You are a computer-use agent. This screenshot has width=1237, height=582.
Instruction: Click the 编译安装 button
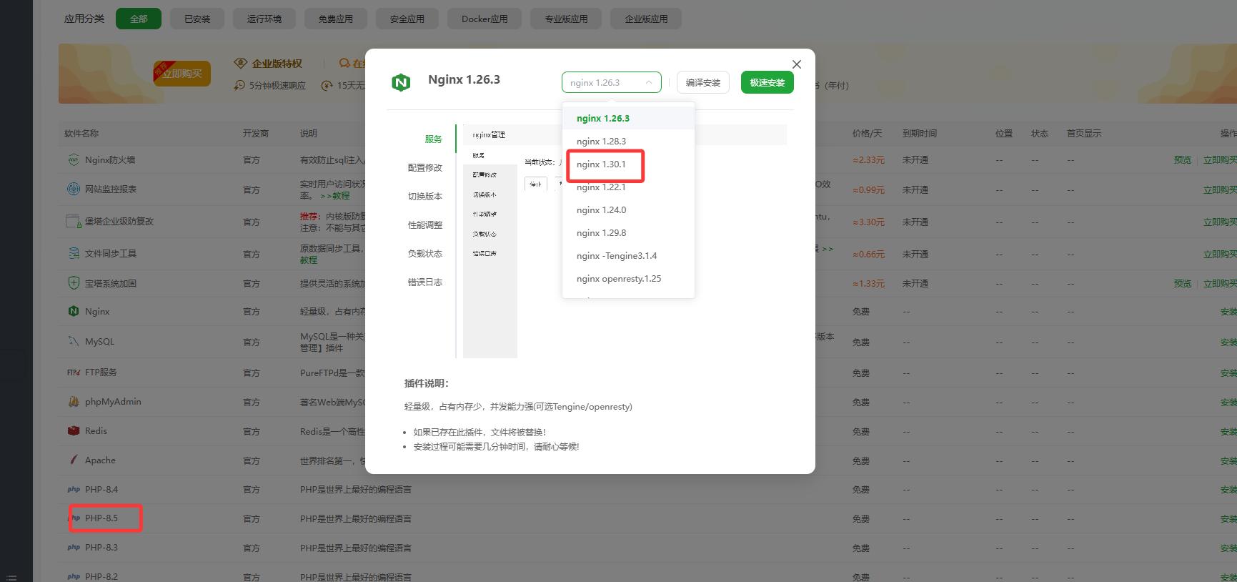click(703, 82)
